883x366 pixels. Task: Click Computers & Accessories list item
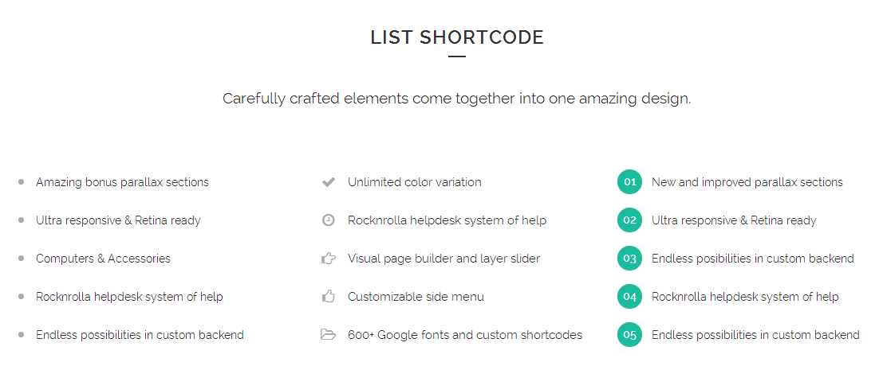point(103,259)
